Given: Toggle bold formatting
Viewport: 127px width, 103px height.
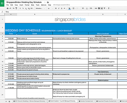Looking at the screenshot, I should pos(56,8).
